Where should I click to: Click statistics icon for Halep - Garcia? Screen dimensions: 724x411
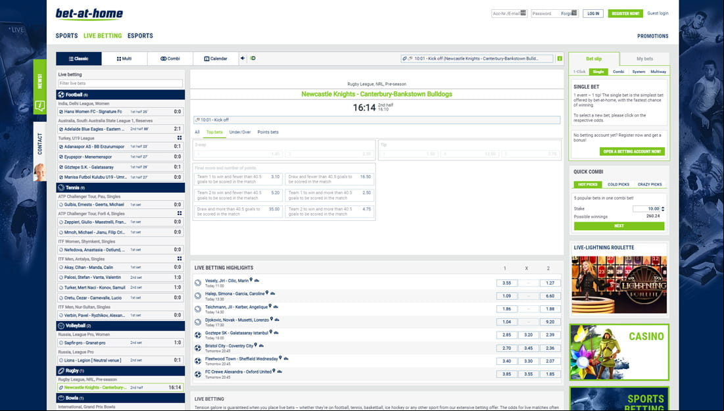tap(273, 293)
